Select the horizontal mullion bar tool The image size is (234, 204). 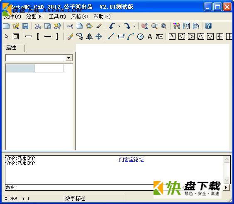(x=29, y=36)
